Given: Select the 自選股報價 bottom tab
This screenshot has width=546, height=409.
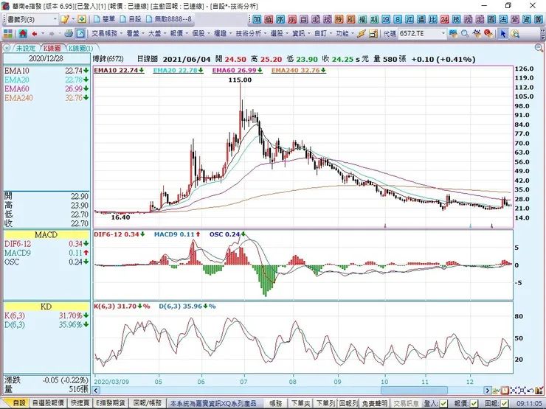Looking at the screenshot, I should click(x=48, y=403).
